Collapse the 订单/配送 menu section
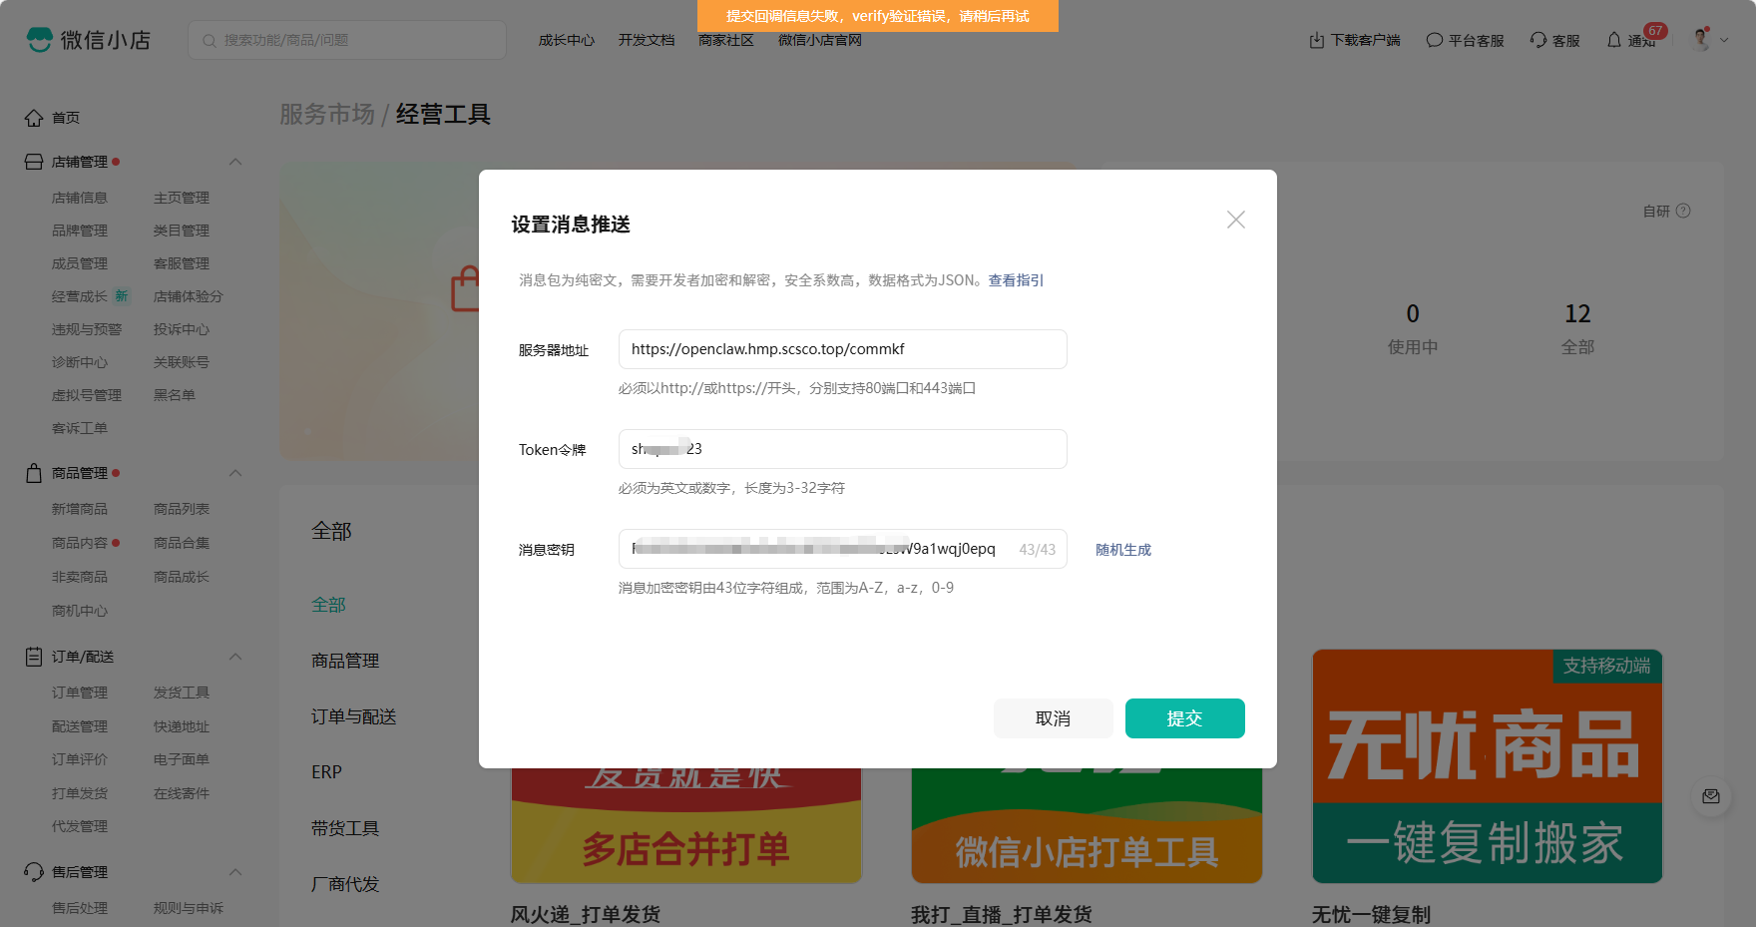1756x927 pixels. pyautogui.click(x=235, y=657)
